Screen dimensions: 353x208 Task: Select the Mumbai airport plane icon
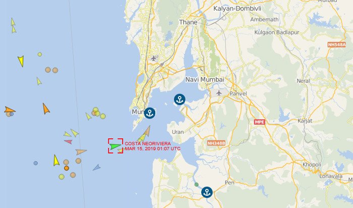[x=153, y=59]
